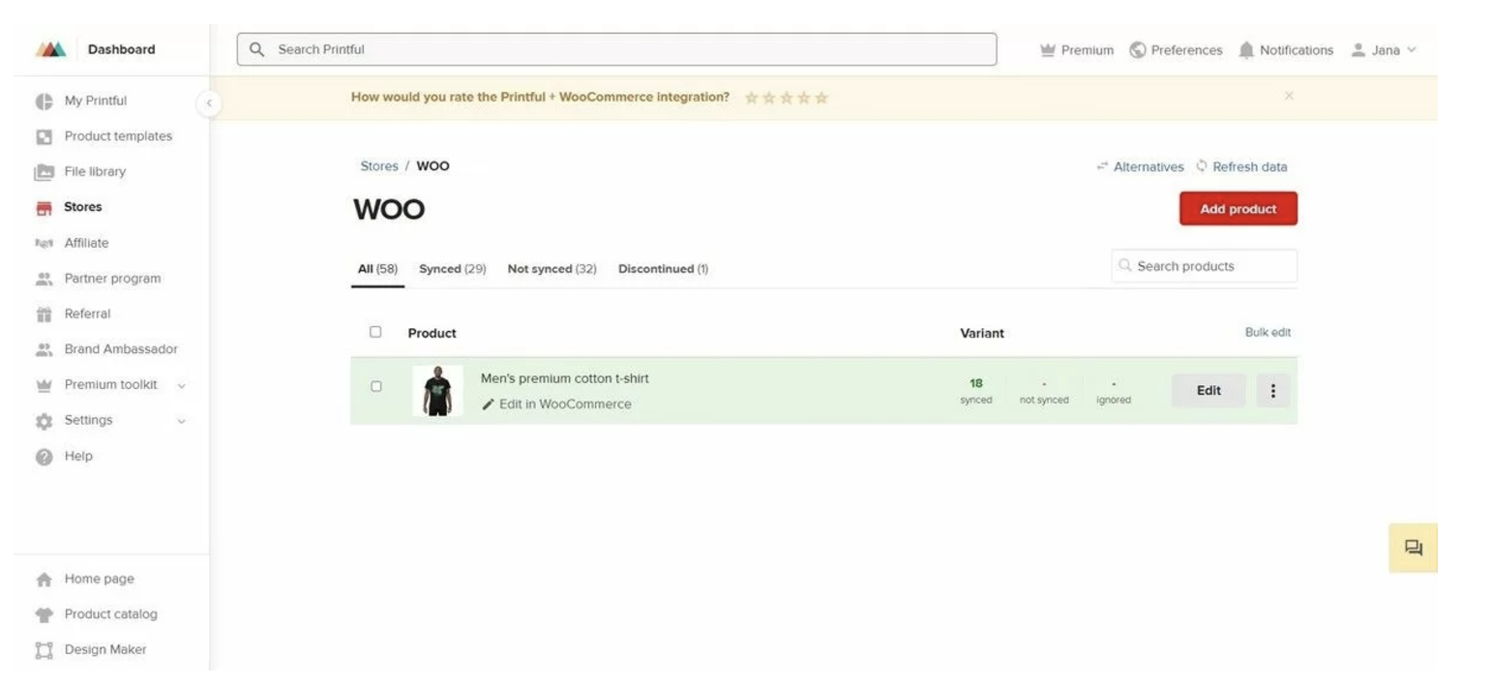Switch to the All (58) tab
This screenshot has width=1490, height=687.
(377, 269)
